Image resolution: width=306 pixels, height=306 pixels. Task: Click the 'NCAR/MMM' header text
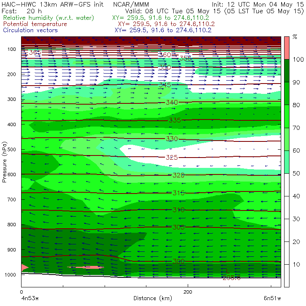[131, 4]
